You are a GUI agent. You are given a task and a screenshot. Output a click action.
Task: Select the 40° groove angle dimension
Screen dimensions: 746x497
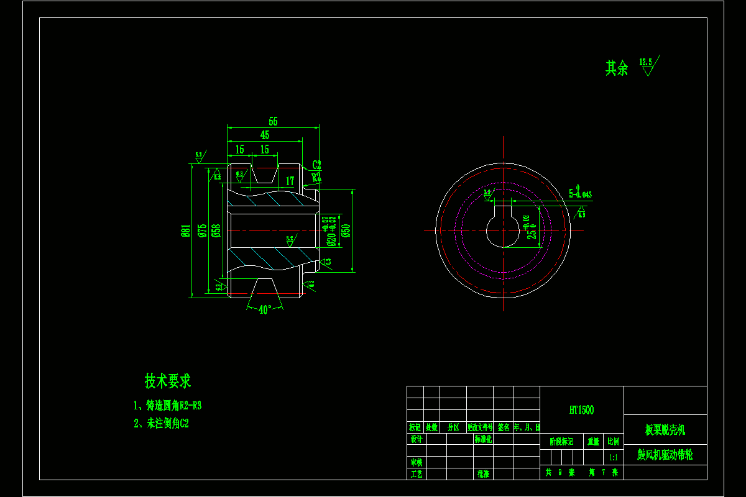265,309
